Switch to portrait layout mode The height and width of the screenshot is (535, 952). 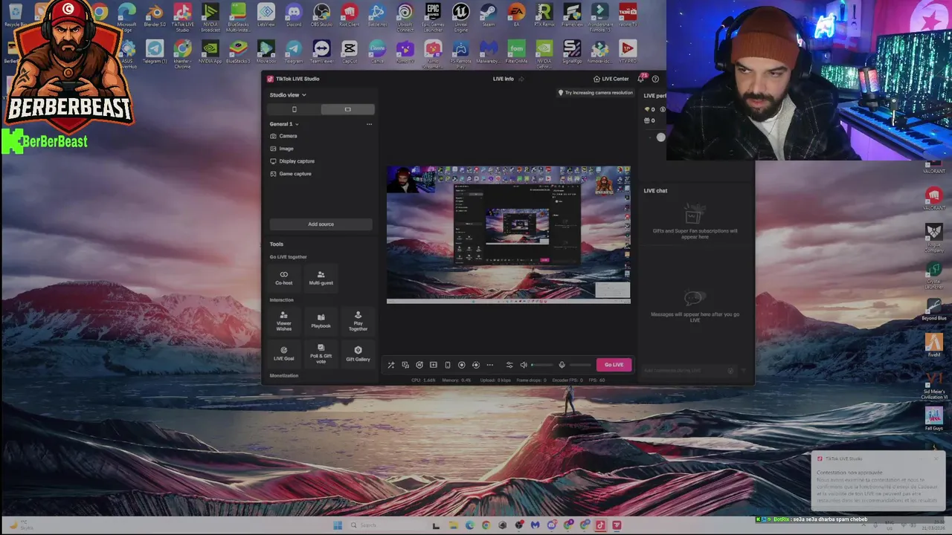tap(295, 109)
